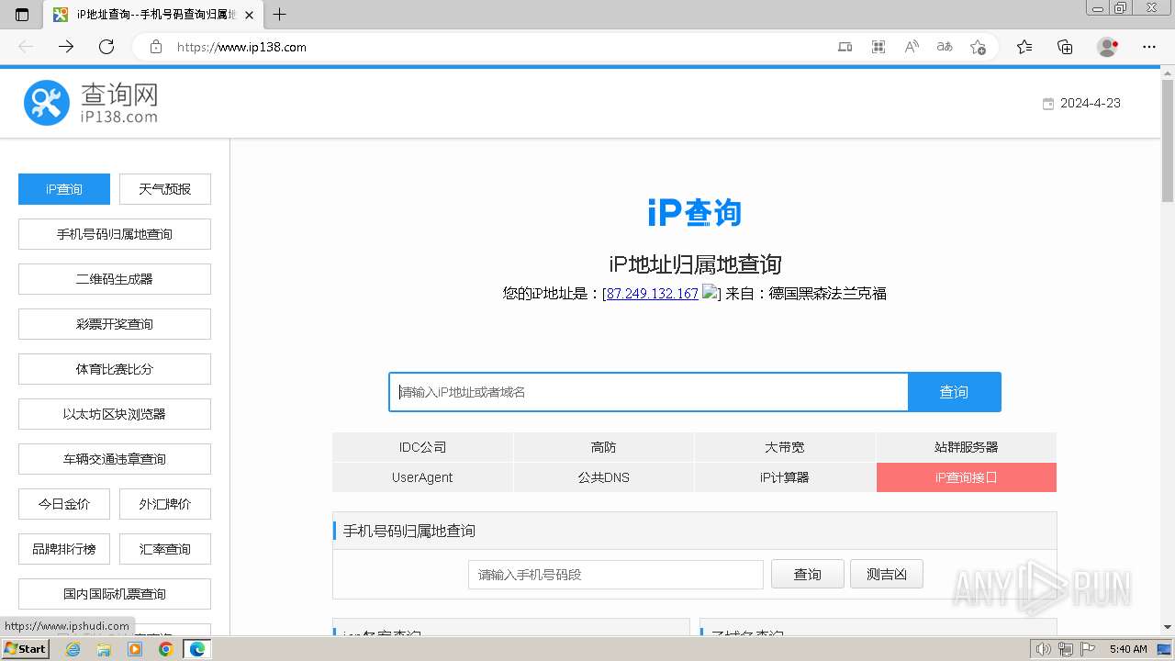
Task: Click the blue 查询 button
Action: 954,392
